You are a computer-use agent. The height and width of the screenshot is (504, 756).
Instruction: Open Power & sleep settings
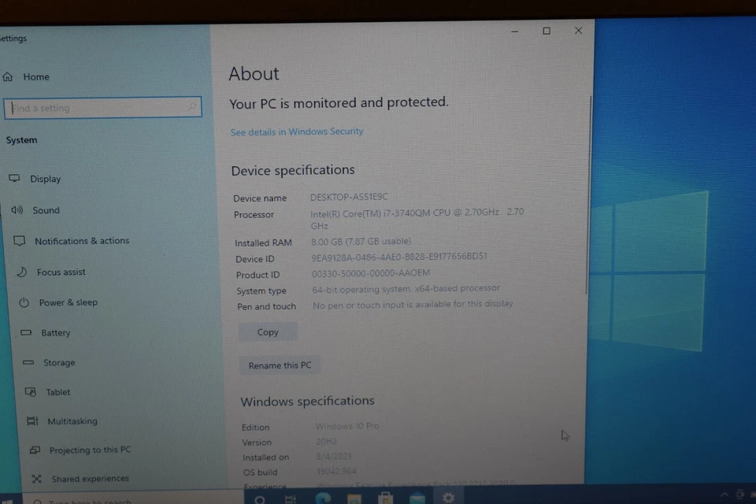(69, 302)
